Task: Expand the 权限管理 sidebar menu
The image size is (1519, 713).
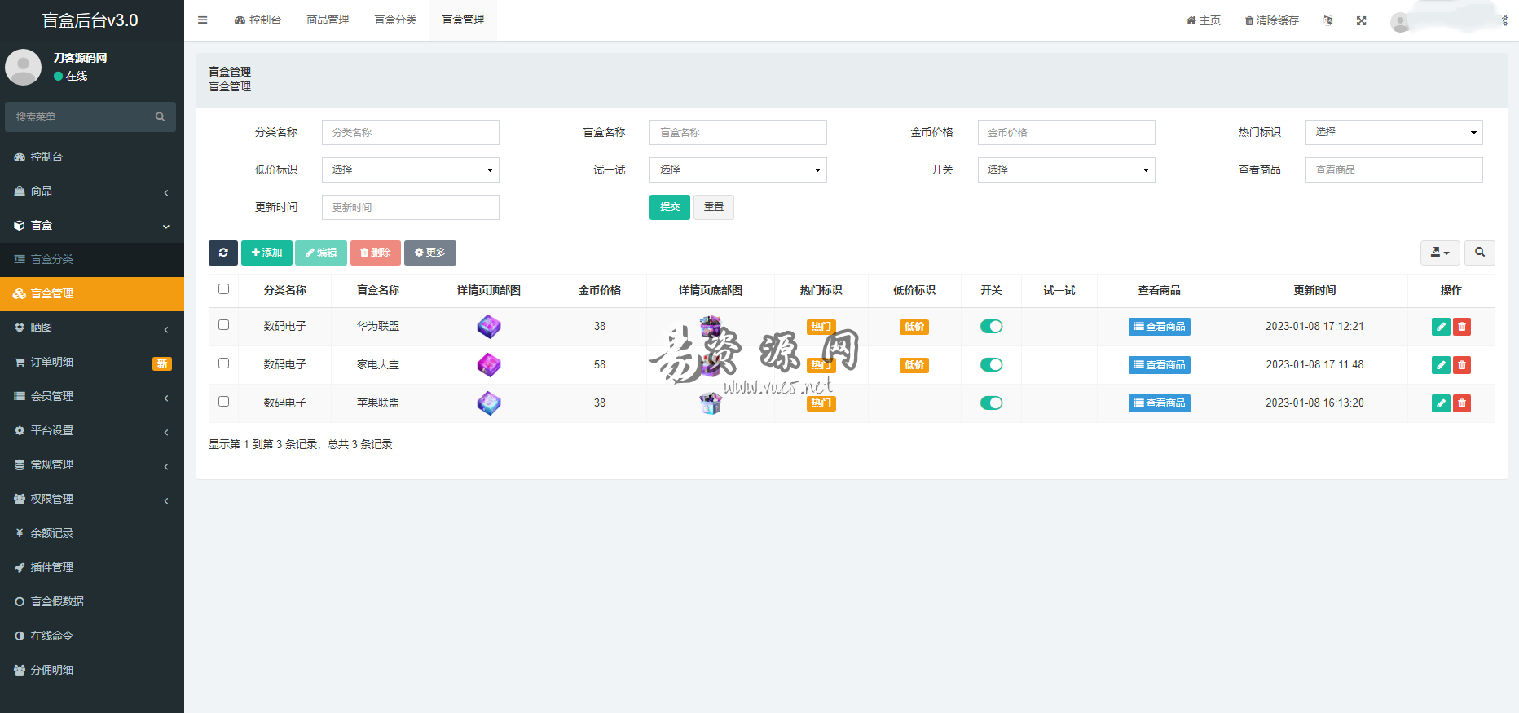Action: (x=92, y=499)
